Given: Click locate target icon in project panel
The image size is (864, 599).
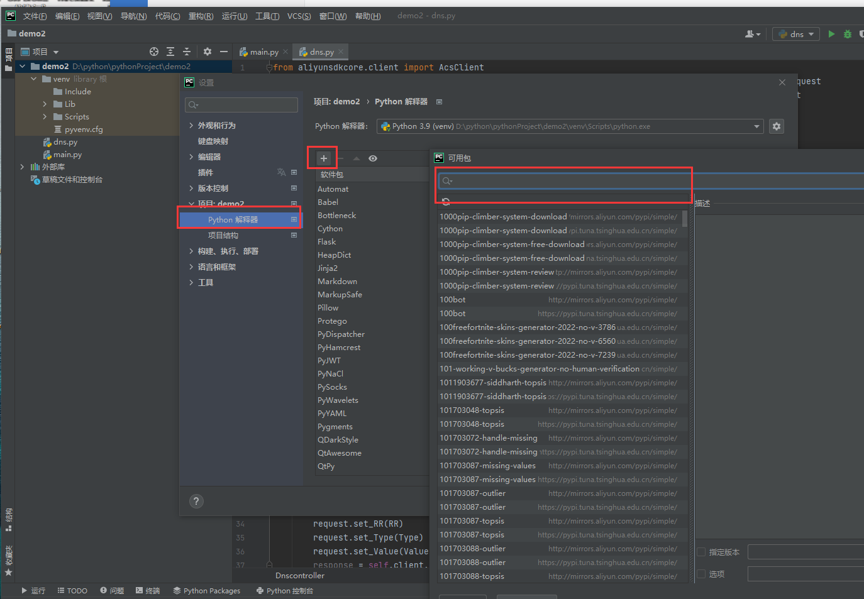Looking at the screenshot, I should coord(154,52).
